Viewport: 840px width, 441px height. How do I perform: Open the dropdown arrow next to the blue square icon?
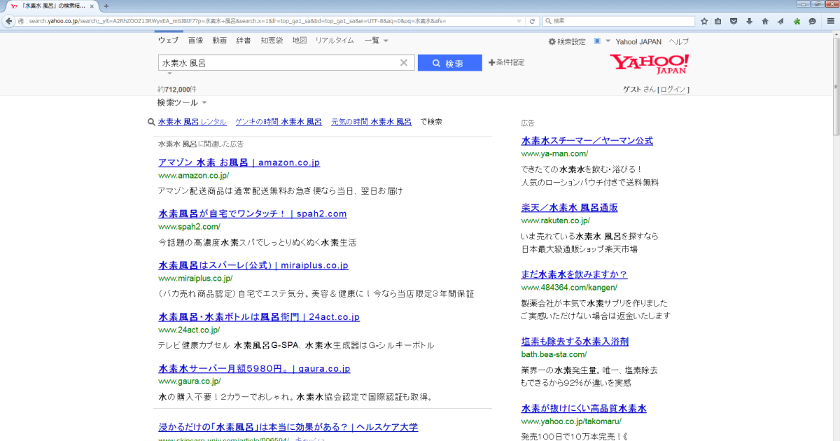(608, 41)
